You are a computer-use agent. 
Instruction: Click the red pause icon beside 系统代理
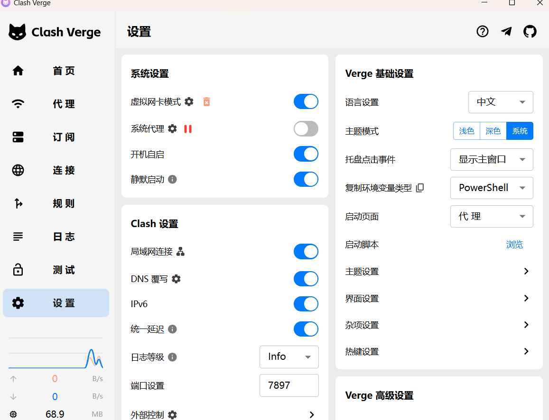pos(188,128)
